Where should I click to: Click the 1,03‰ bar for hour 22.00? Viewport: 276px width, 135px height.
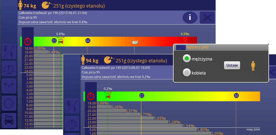[x=125, y=118]
